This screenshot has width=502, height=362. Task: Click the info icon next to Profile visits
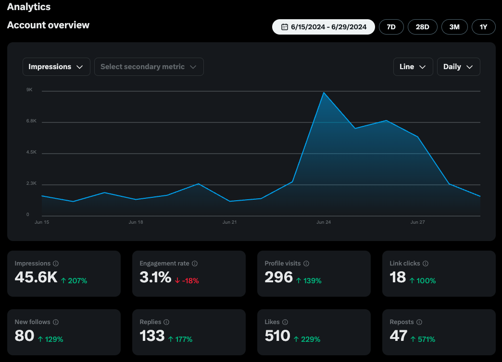pos(306,264)
